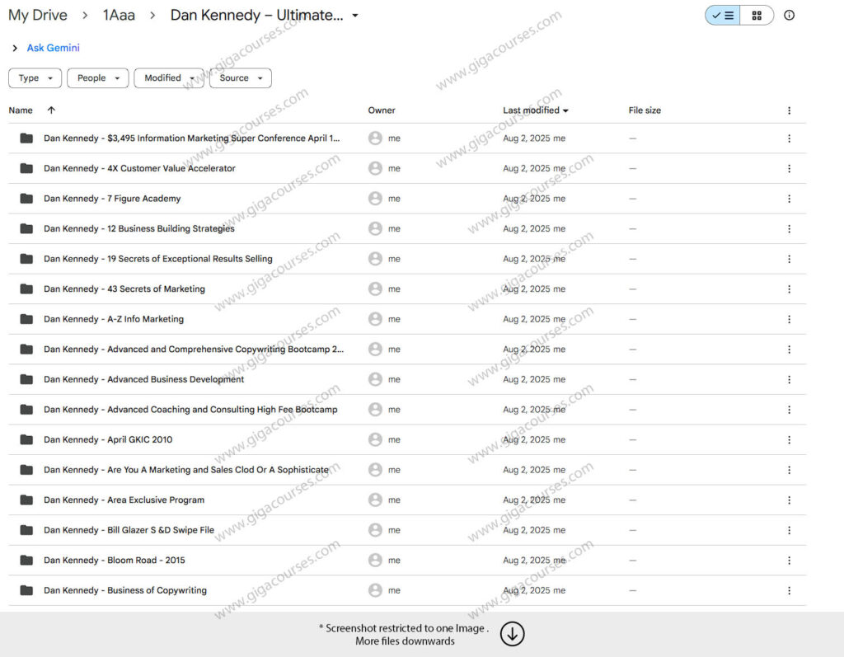Expand the Dan Kennedy folder title dropdown
The width and height of the screenshot is (844, 657).
(355, 16)
